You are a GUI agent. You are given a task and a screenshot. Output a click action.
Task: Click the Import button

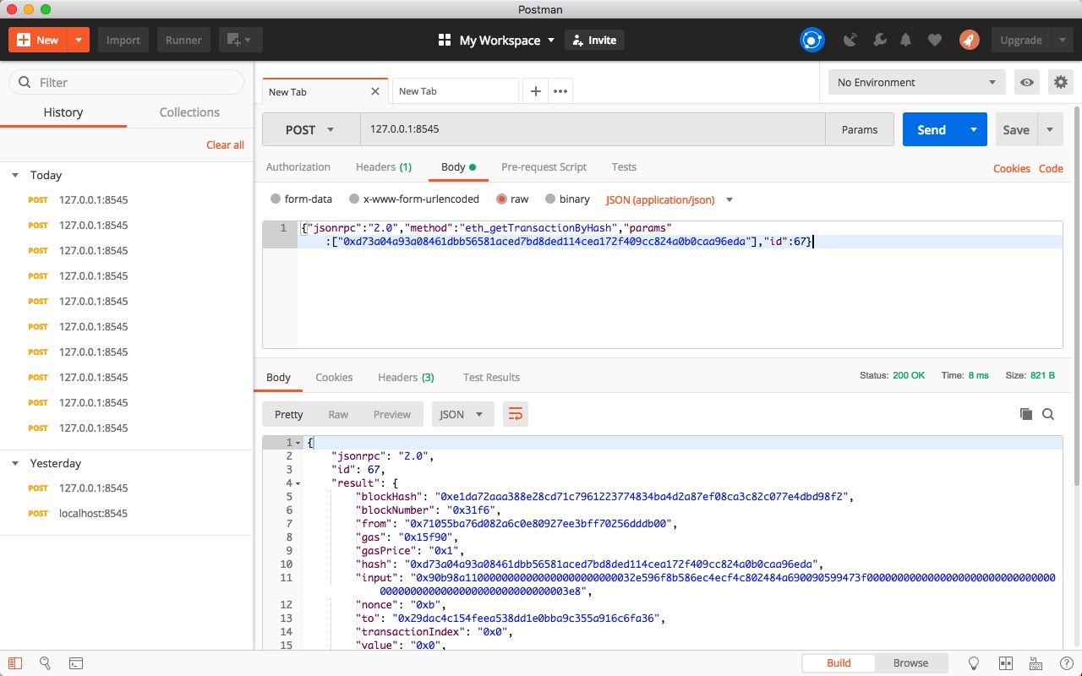point(123,40)
